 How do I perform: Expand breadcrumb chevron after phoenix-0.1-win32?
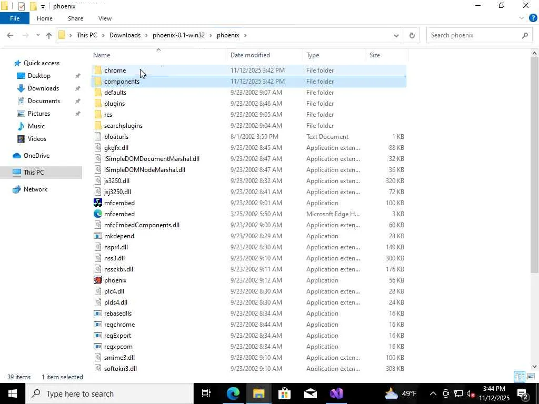point(211,35)
